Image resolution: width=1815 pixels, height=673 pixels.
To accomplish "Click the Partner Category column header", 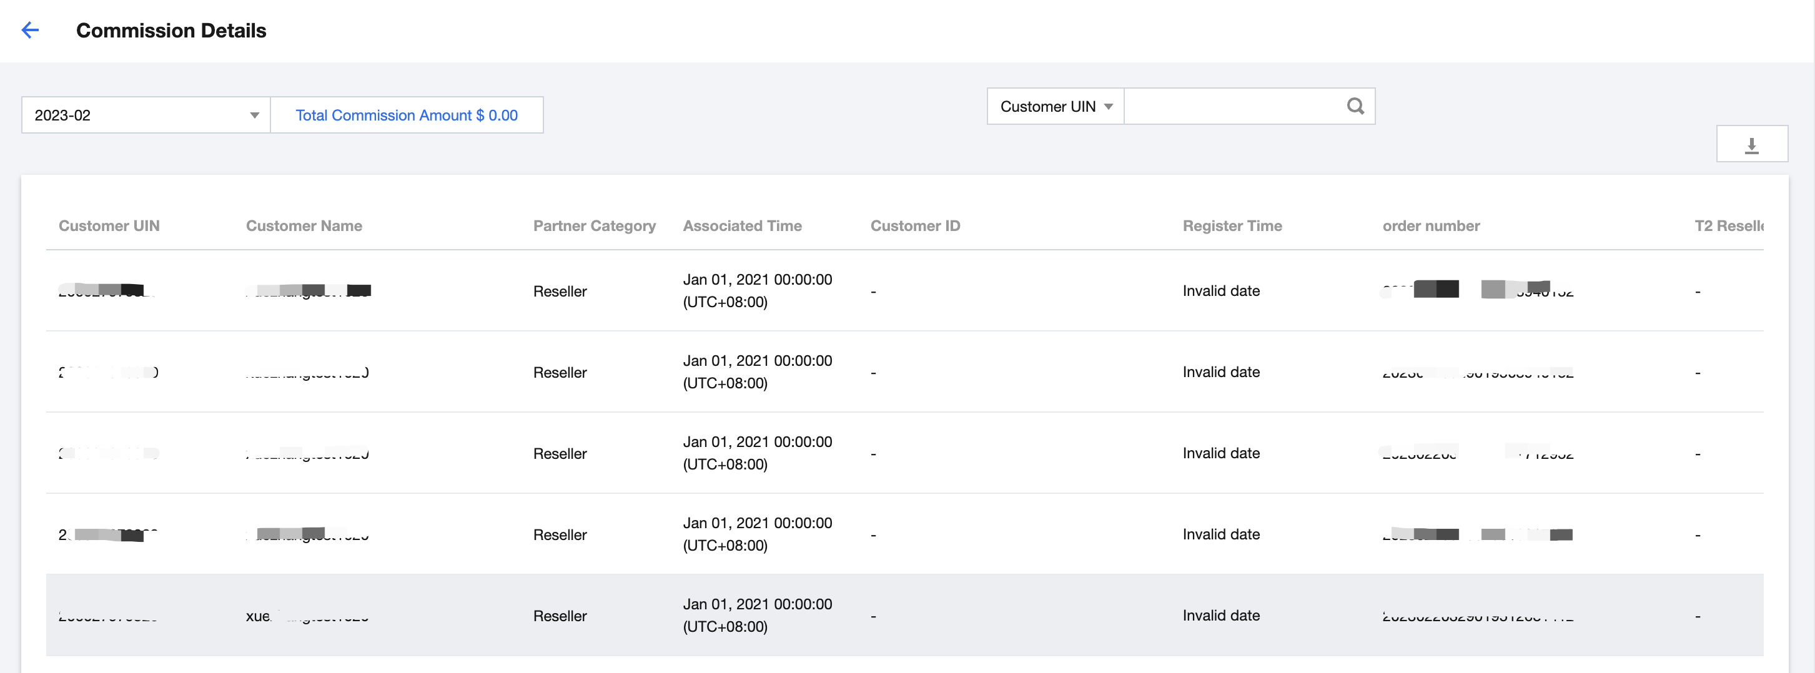I will pyautogui.click(x=594, y=226).
